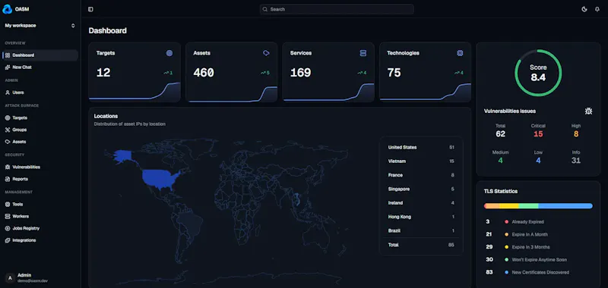Open Reports in sidebar
This screenshot has height=288, width=608.
click(x=40, y=179)
